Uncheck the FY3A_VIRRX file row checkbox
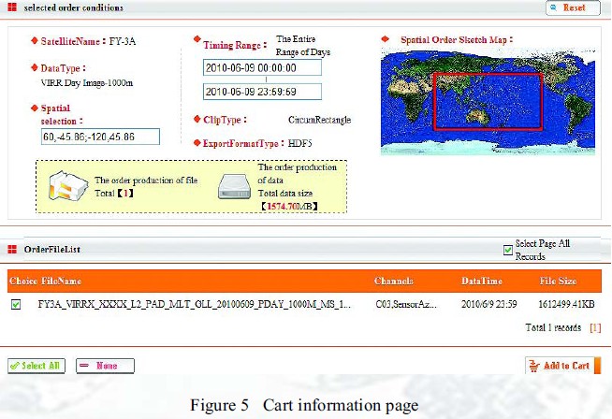The height and width of the screenshot is (419, 612). point(15,304)
